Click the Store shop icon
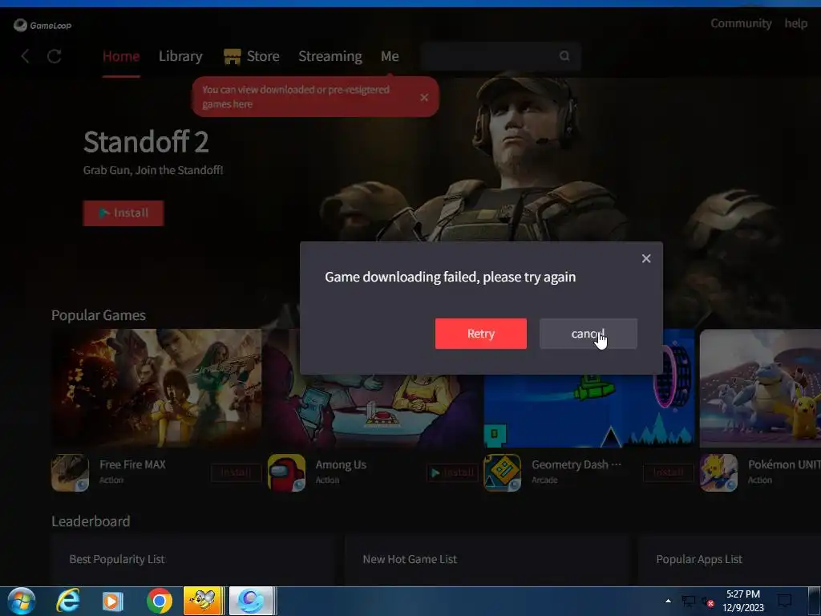This screenshot has height=616, width=821. (x=233, y=56)
